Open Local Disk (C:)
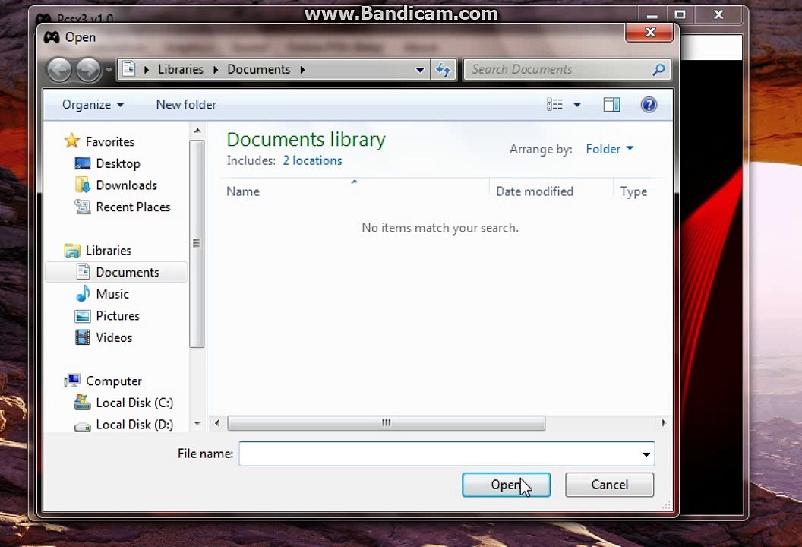Screen dimensions: 802x547 coord(134,403)
